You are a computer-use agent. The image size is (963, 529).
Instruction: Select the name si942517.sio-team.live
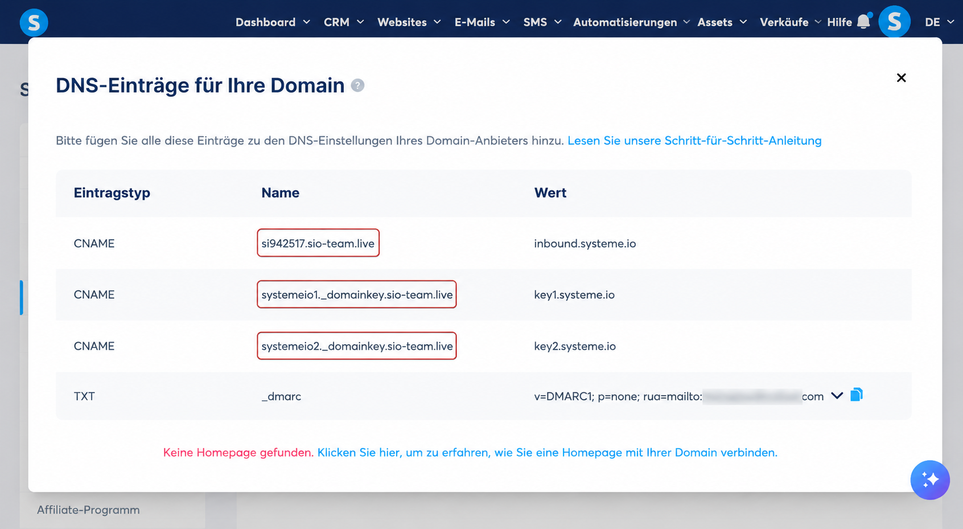tap(318, 243)
